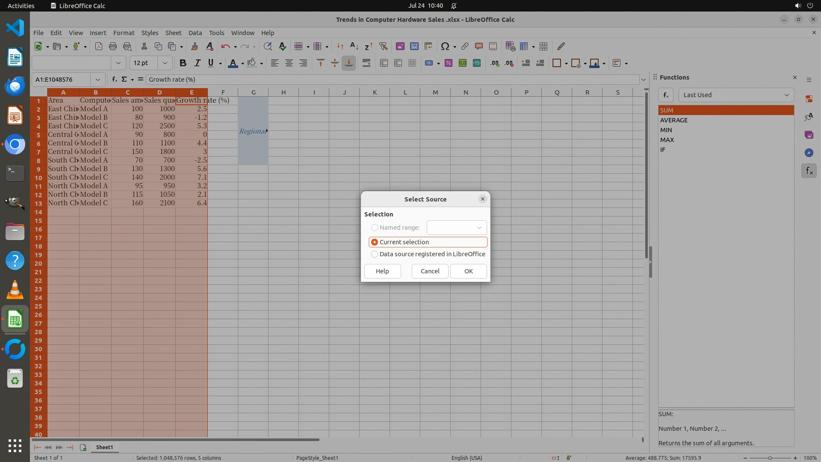The width and height of the screenshot is (821, 462).
Task: Click the Center Horizontally alignment icon
Action: click(289, 63)
